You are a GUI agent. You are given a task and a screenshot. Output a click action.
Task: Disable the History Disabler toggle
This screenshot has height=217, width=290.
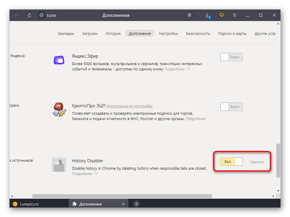click(231, 162)
